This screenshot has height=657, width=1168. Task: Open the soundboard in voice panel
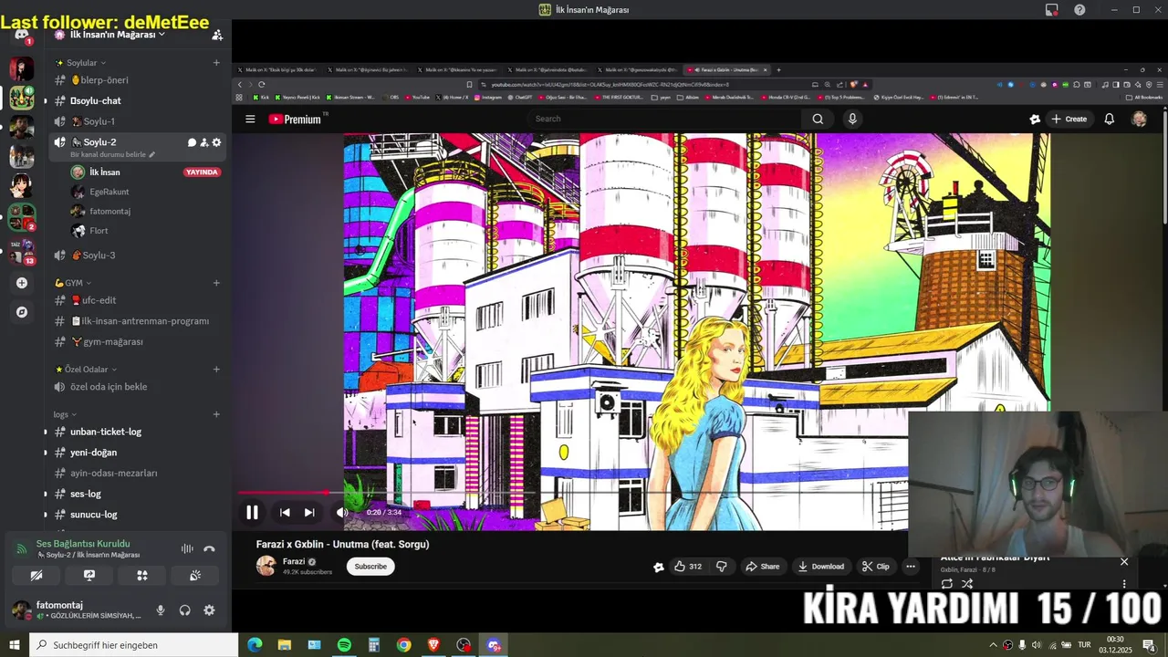(195, 576)
